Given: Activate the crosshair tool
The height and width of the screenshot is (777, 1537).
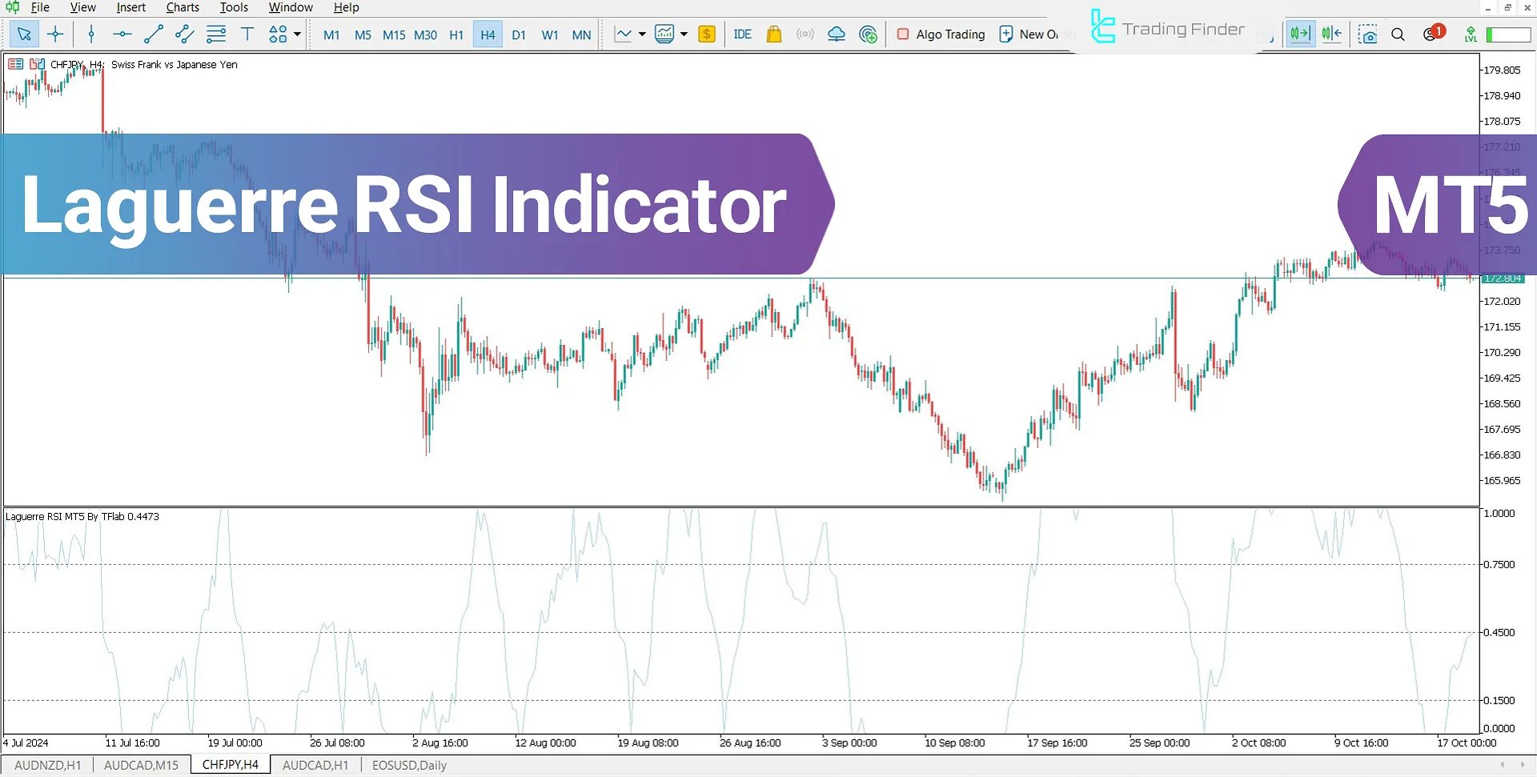Looking at the screenshot, I should coord(55,34).
